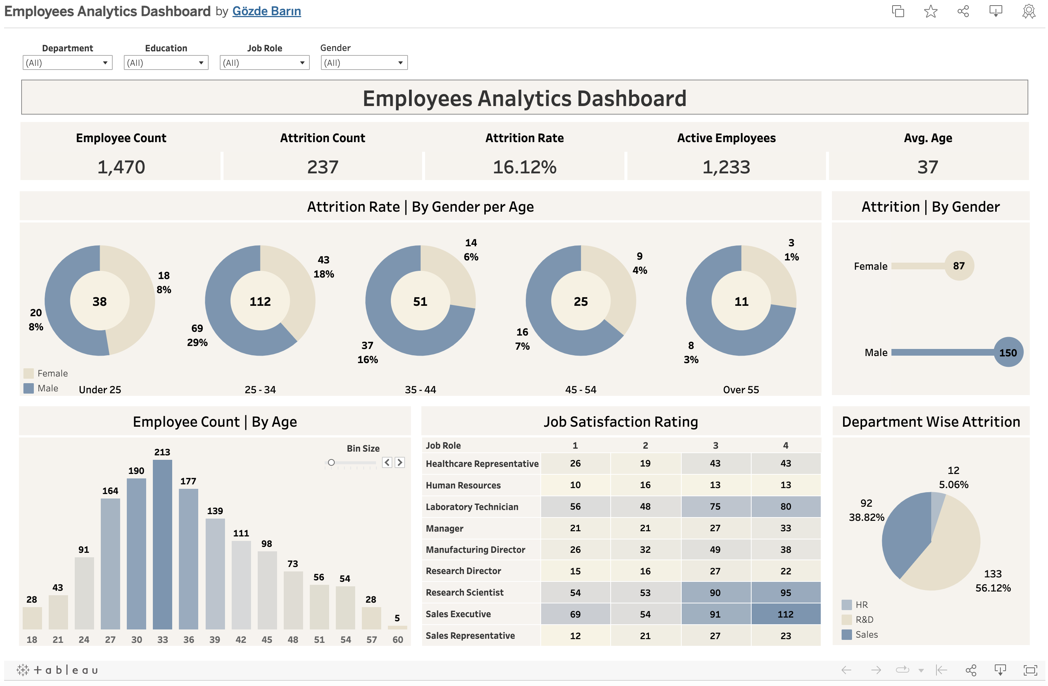Image resolution: width=1048 pixels, height=686 pixels.
Task: Select Human Resources rating 2 cell 16
Action: coord(646,485)
